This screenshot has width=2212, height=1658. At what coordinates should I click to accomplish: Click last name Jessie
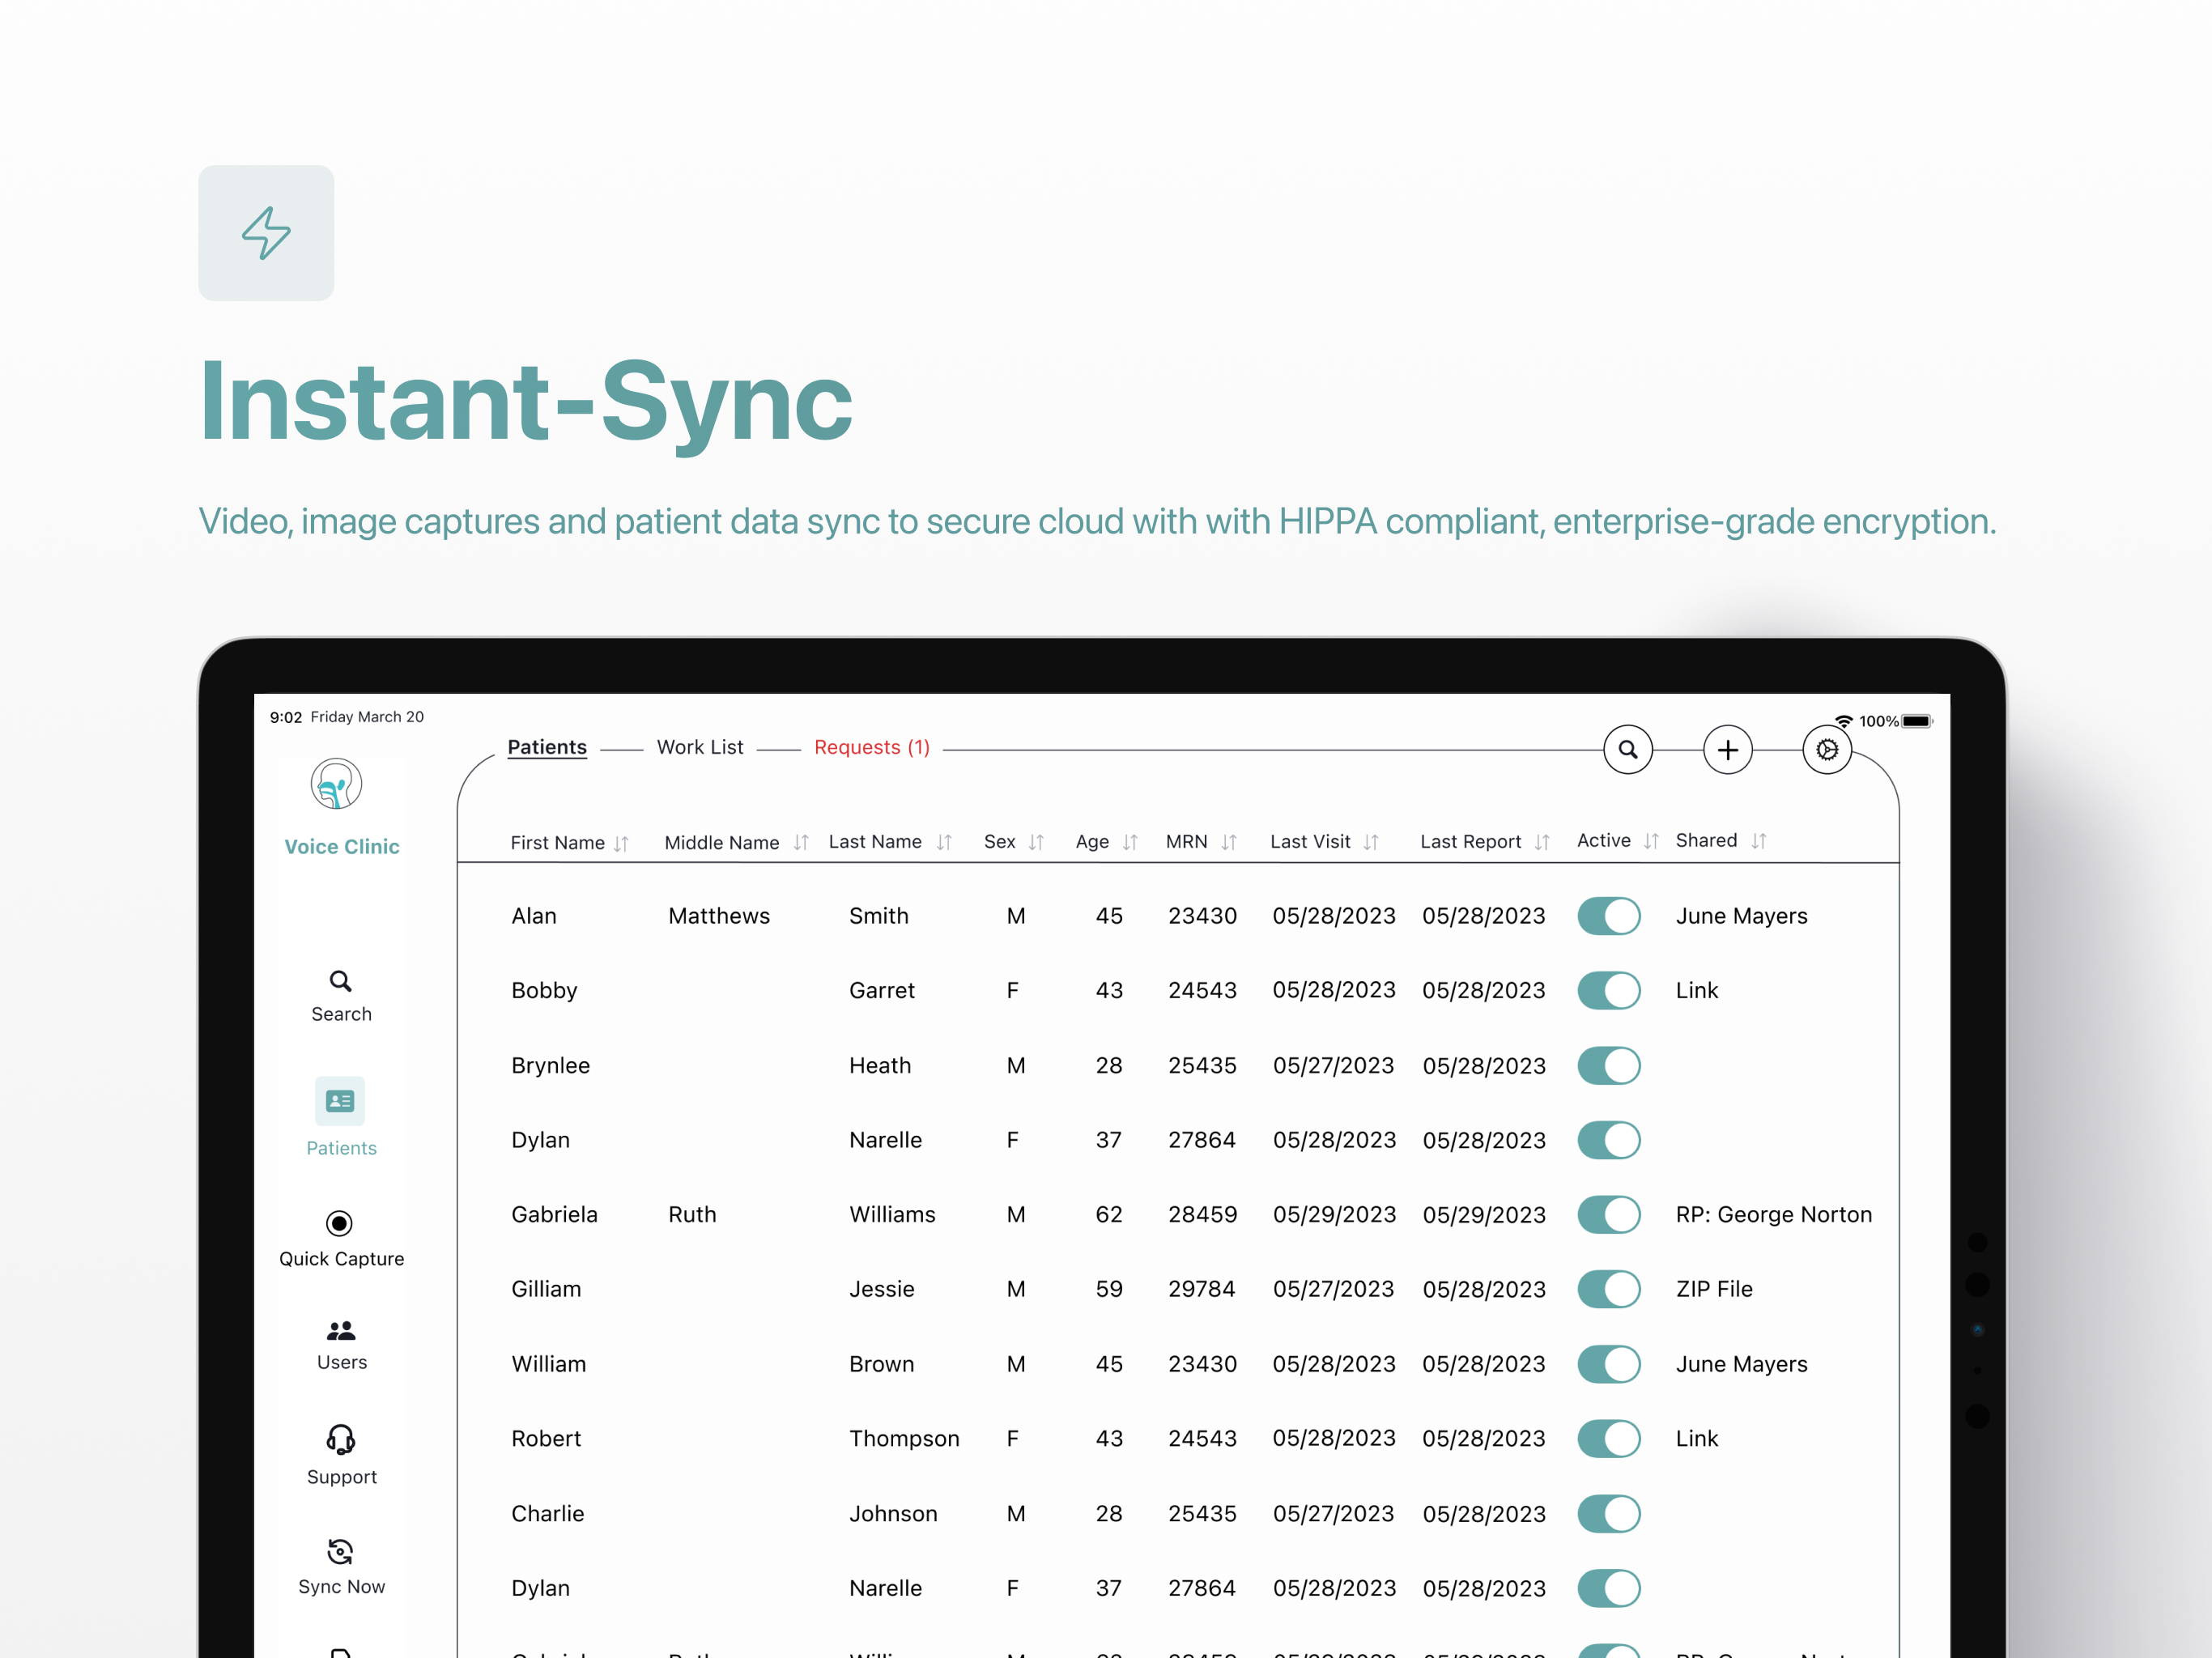[881, 1289]
